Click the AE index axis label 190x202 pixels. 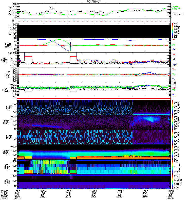click(x=10, y=11)
